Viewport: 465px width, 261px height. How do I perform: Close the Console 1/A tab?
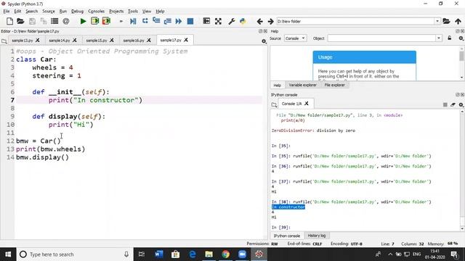(307, 103)
